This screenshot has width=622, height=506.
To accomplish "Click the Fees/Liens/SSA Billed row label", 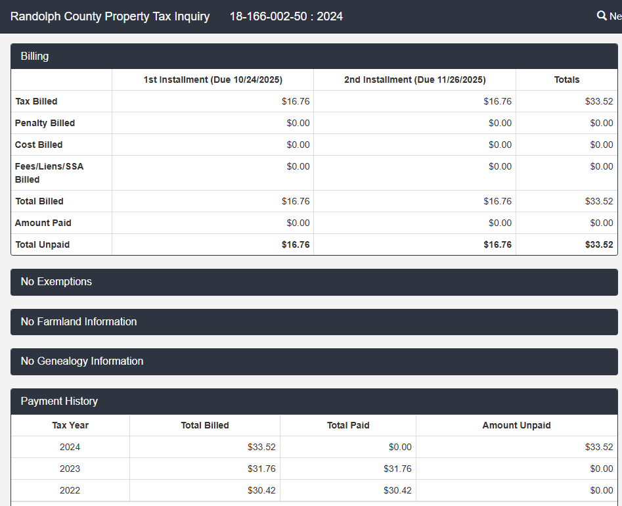I will pos(49,173).
